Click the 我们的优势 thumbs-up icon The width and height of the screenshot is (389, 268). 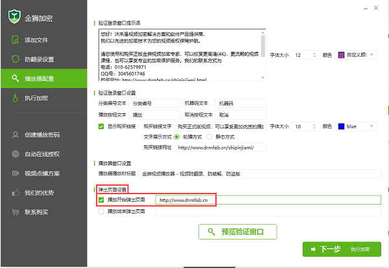[16, 192]
